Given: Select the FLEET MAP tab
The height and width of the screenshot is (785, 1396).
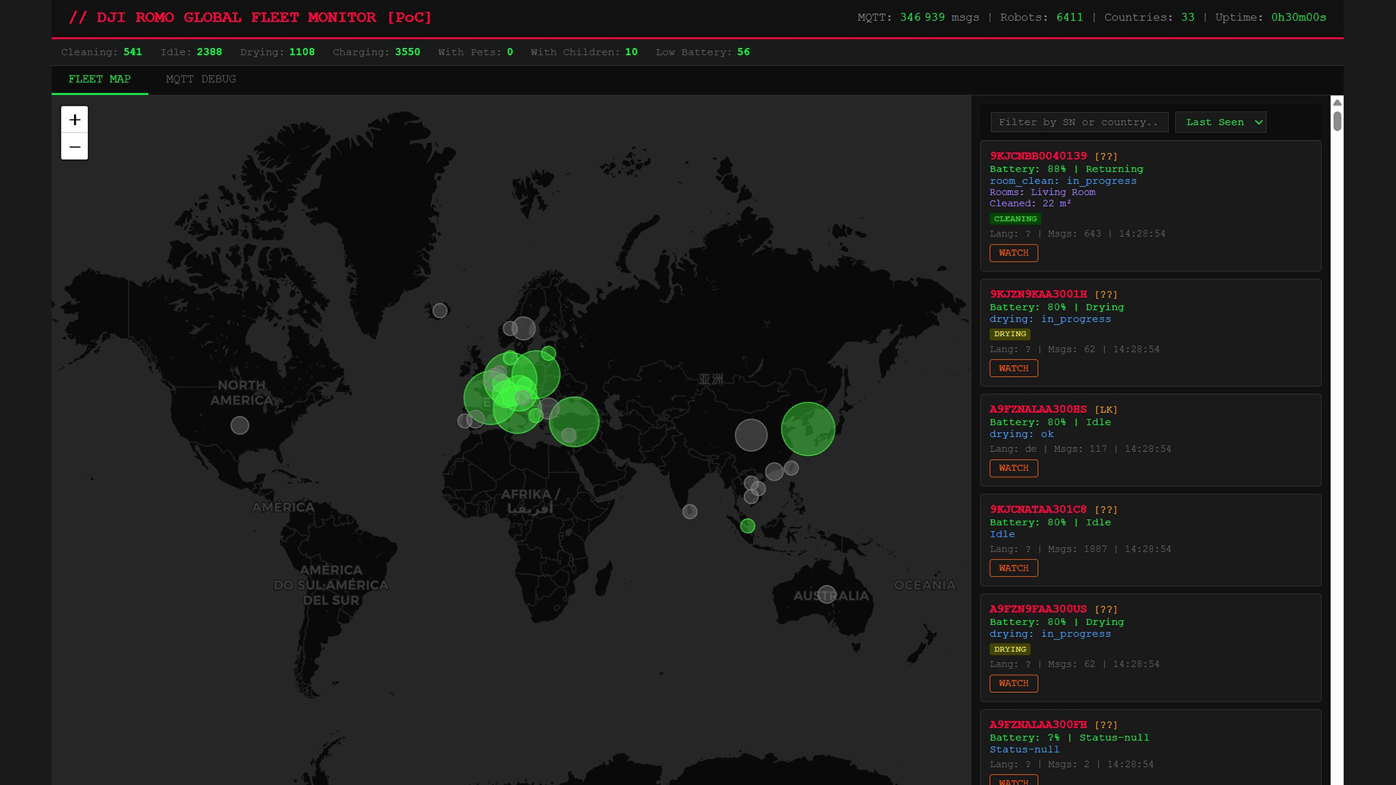Looking at the screenshot, I should click(x=100, y=80).
